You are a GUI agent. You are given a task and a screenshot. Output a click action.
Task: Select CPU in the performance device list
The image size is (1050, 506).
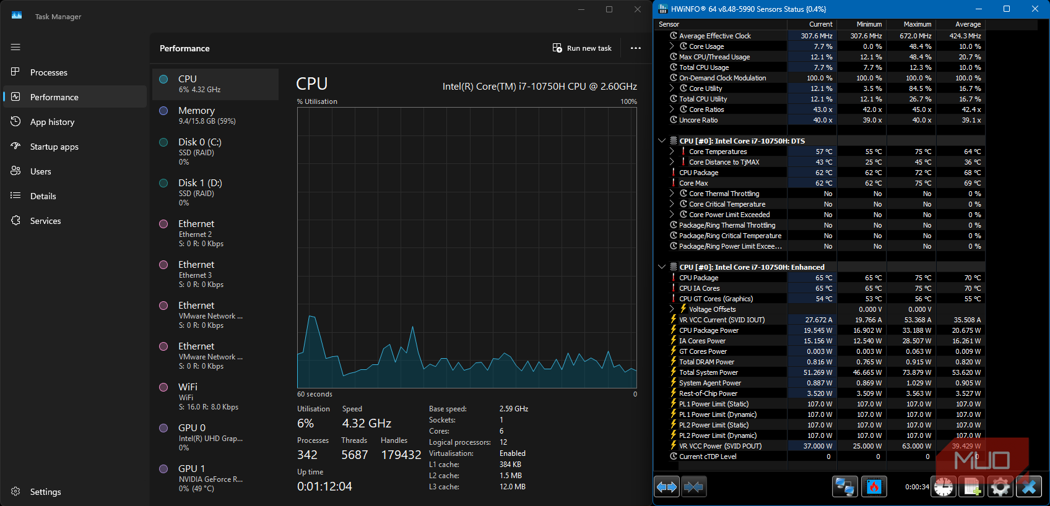215,84
